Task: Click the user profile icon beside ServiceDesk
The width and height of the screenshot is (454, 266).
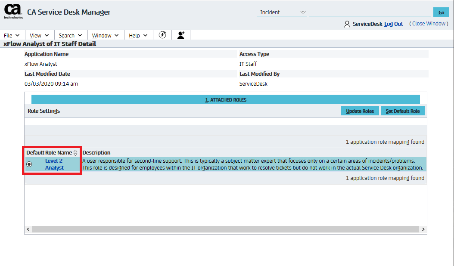Action: coord(347,24)
